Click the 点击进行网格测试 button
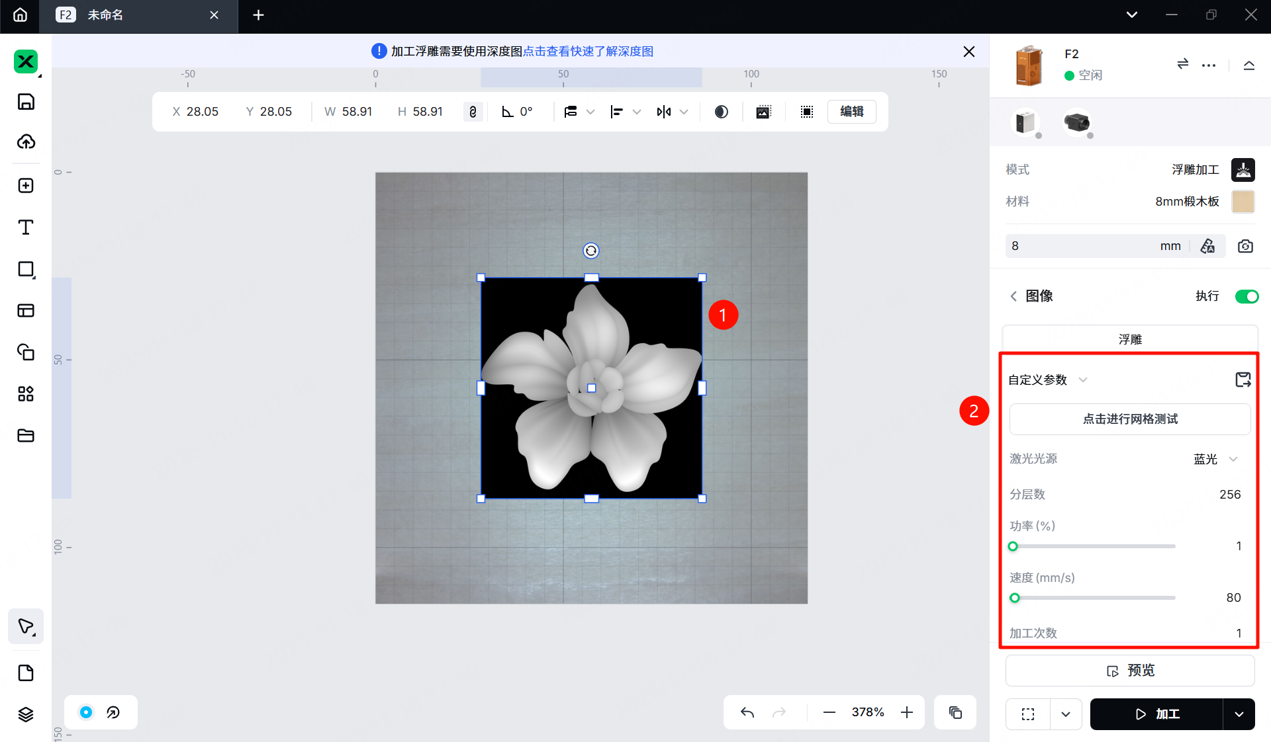 click(x=1130, y=419)
